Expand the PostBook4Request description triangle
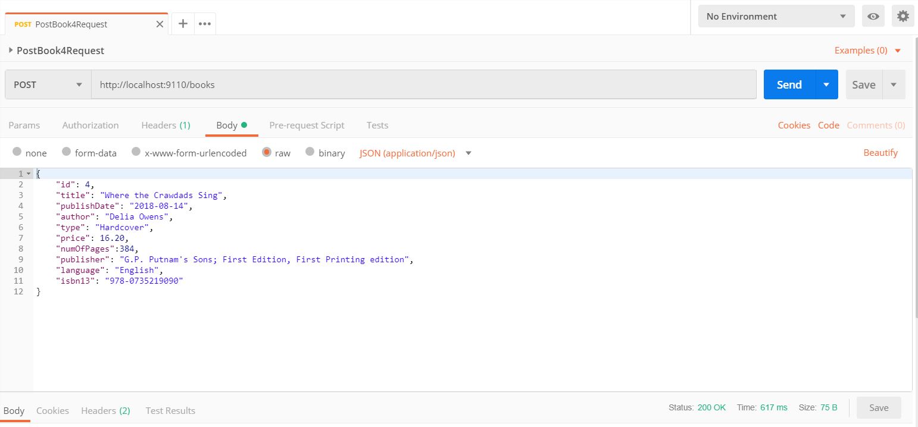This screenshot has height=427, width=918. (x=11, y=51)
